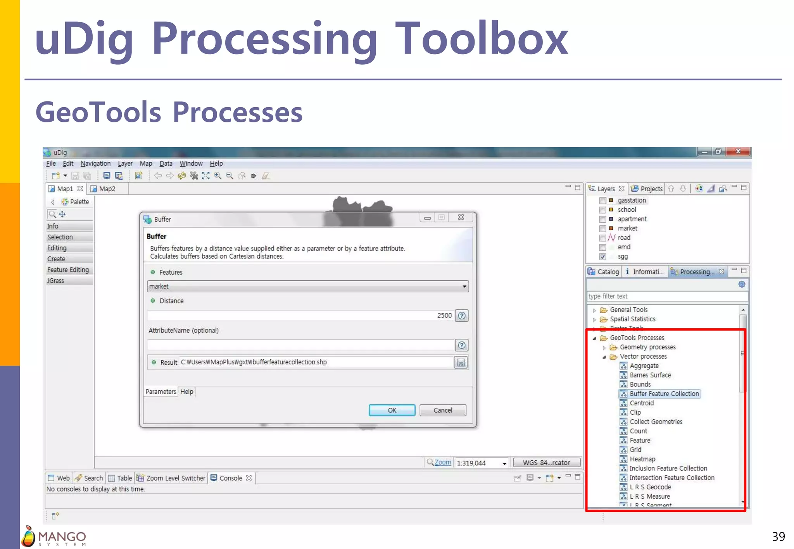Click the style palette icon in Layers panel
Viewport: 794px width, 549px height.
pos(699,189)
